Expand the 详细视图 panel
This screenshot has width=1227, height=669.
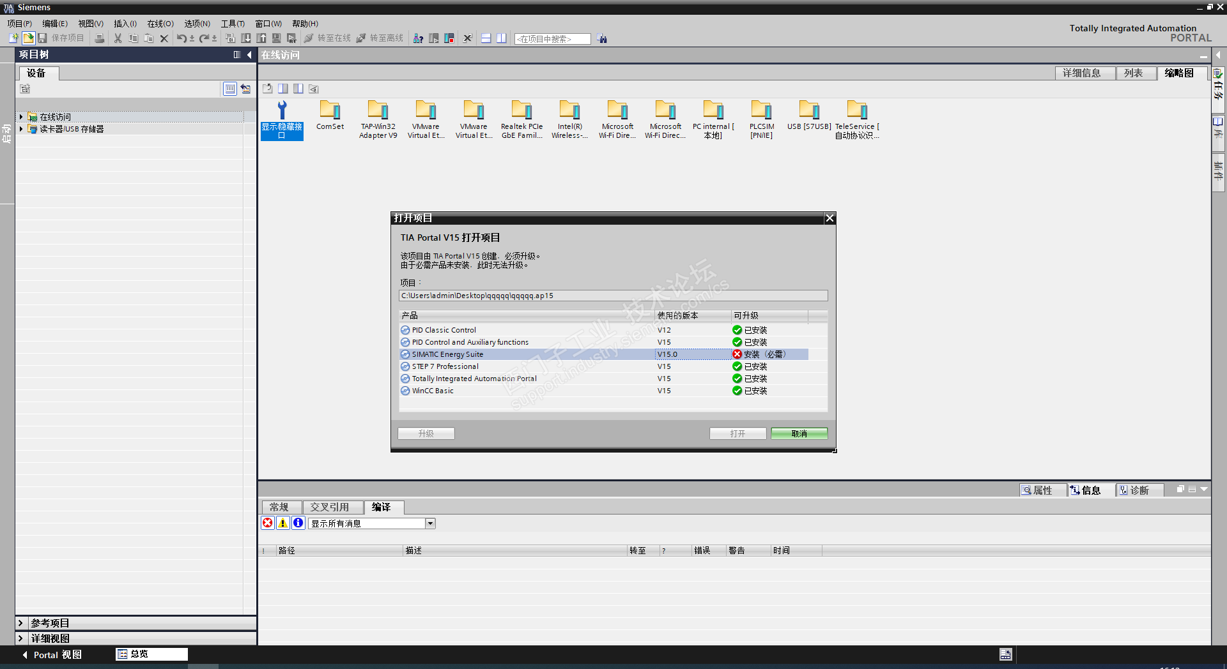pyautogui.click(x=20, y=638)
